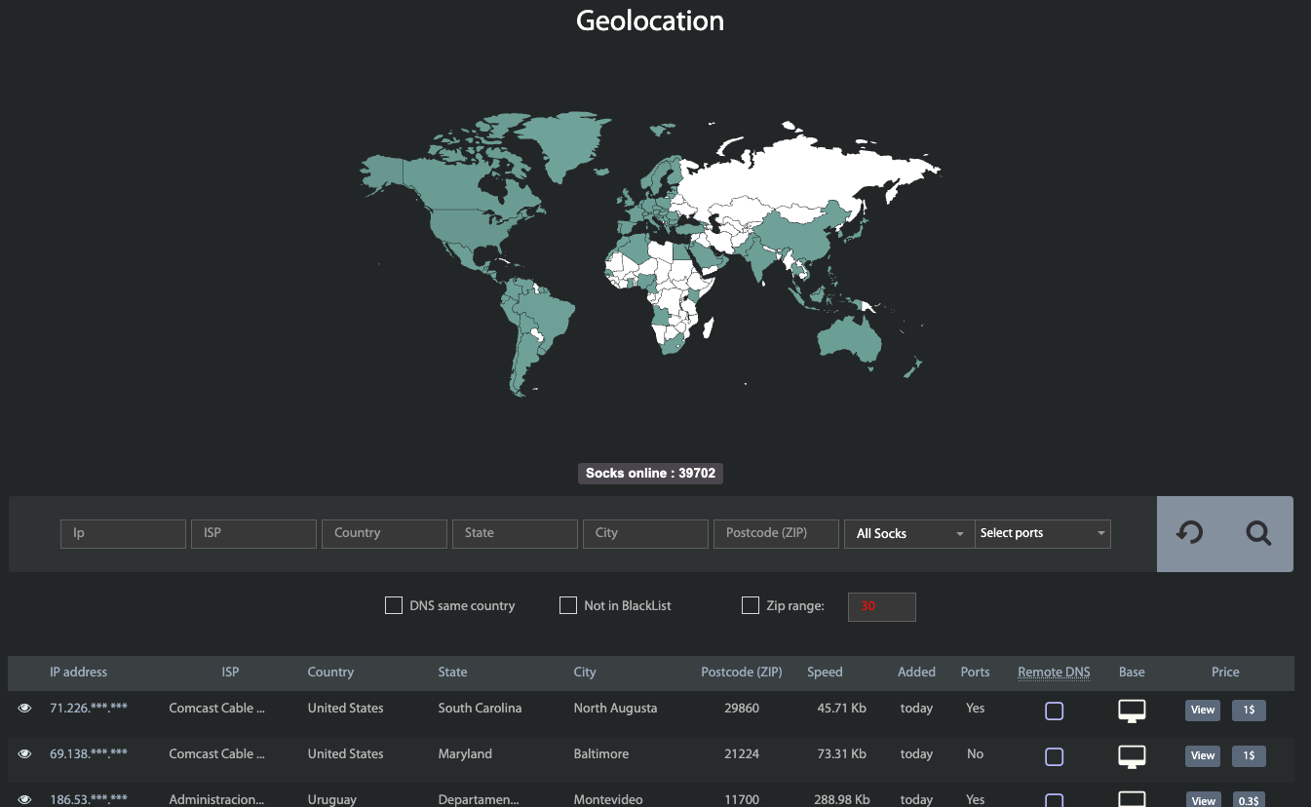Enable the DNS same country checkbox
The image size is (1311, 807).
[x=394, y=605]
